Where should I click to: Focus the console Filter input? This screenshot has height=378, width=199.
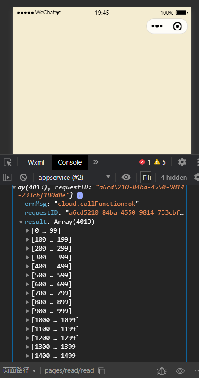pyautogui.click(x=145, y=178)
